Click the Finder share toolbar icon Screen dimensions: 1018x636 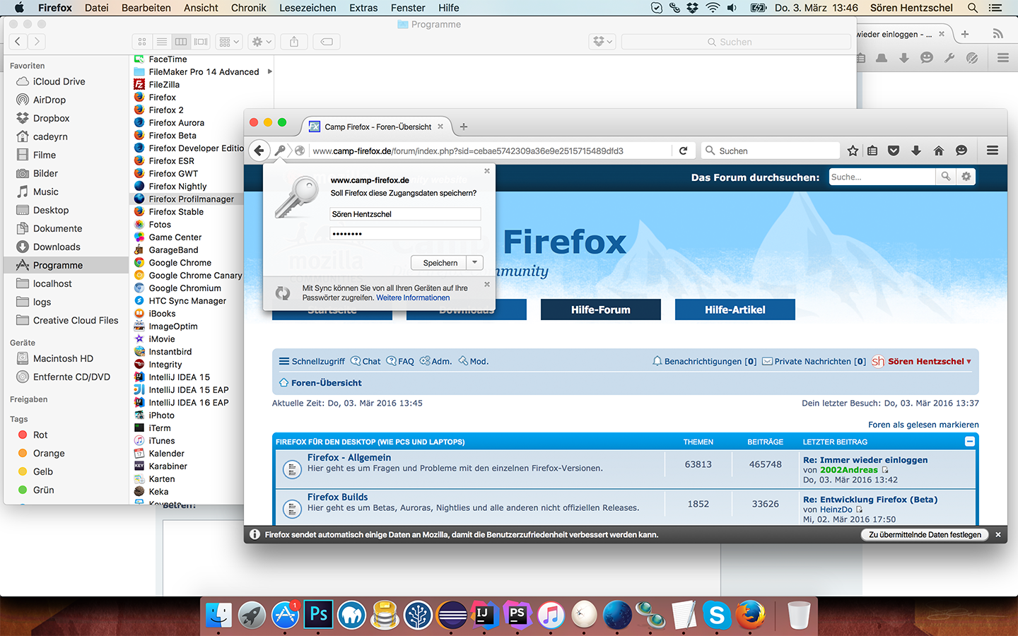(294, 42)
